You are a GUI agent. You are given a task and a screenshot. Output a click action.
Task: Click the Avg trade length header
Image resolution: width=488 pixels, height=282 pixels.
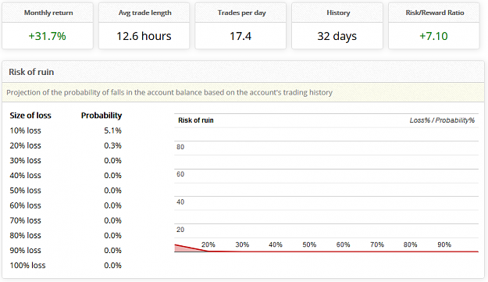(x=144, y=12)
